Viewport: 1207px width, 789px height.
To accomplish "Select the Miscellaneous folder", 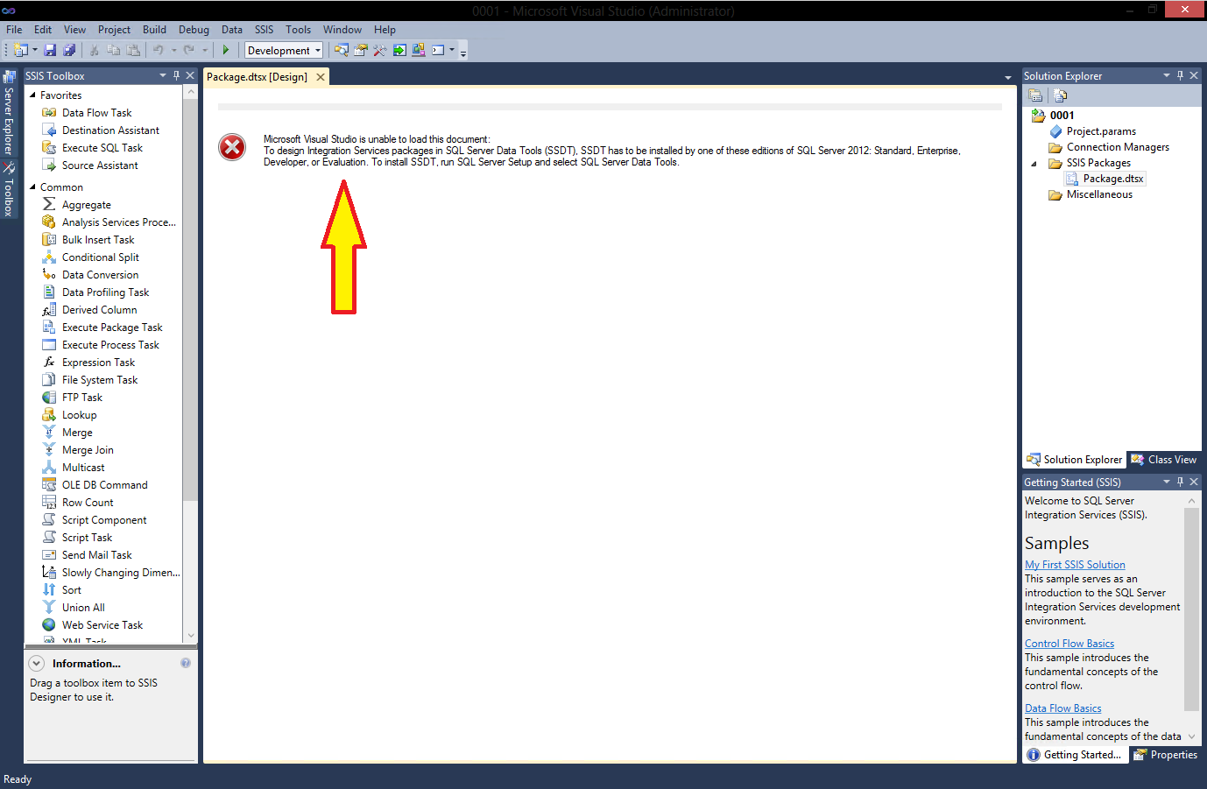I will click(1099, 194).
